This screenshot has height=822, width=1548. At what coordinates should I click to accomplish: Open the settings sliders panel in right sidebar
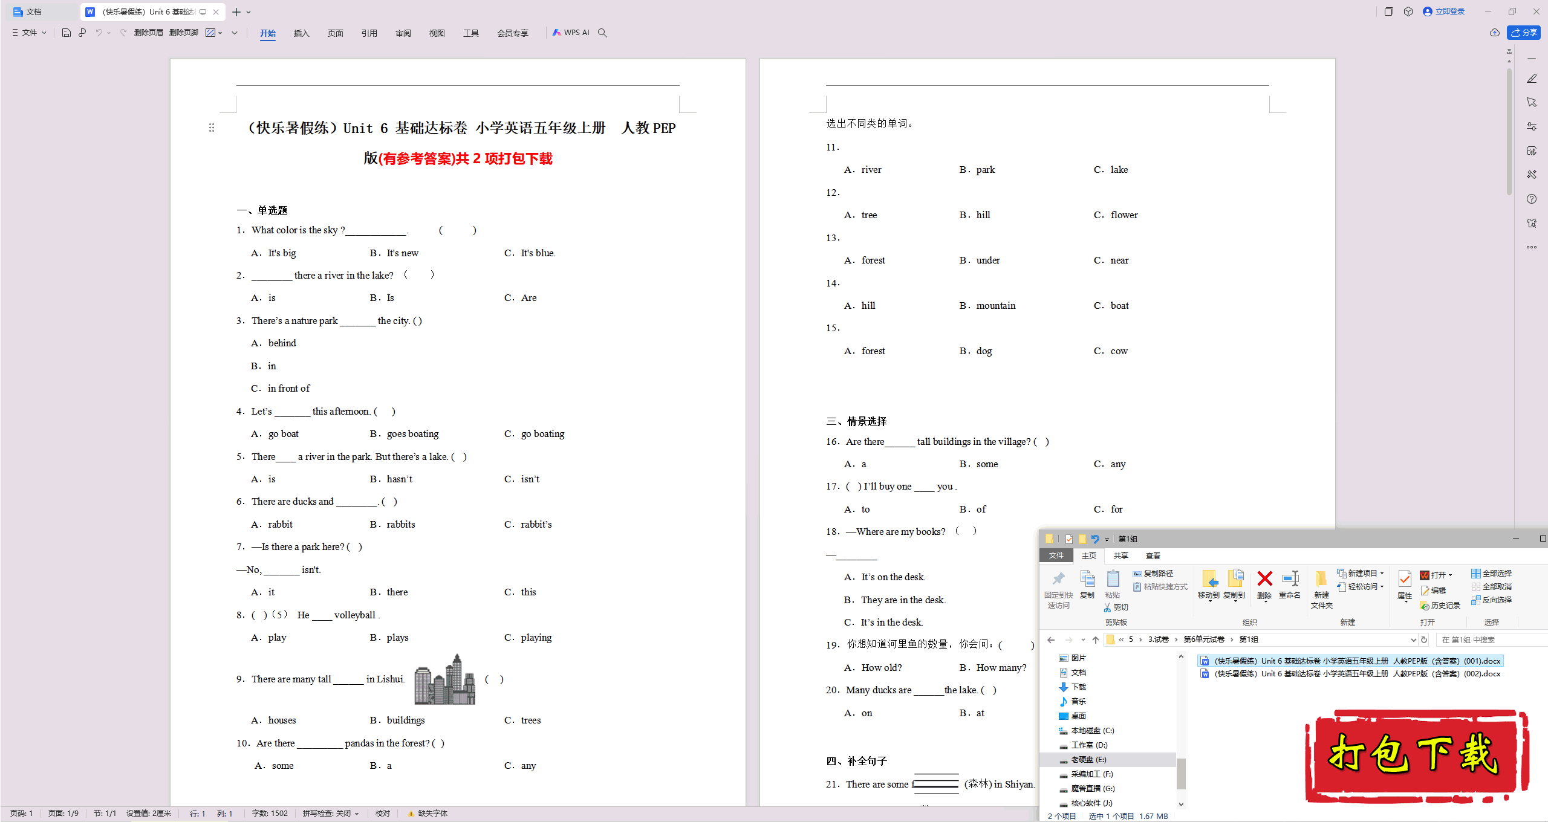tap(1531, 126)
